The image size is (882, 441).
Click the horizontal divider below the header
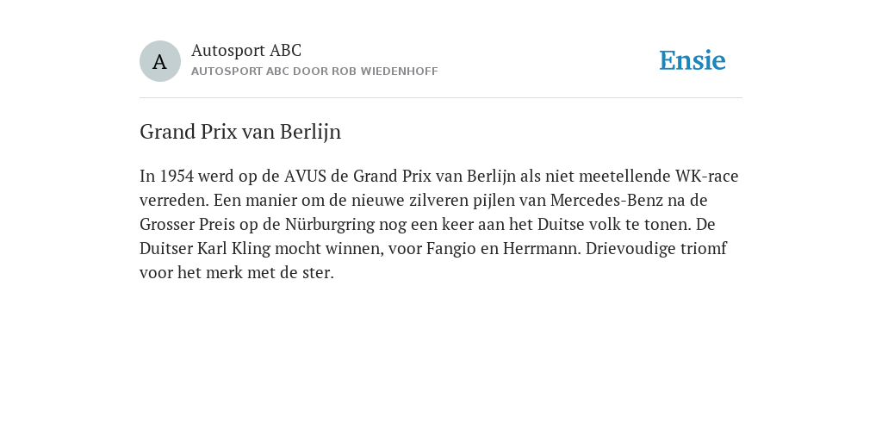tap(441, 98)
